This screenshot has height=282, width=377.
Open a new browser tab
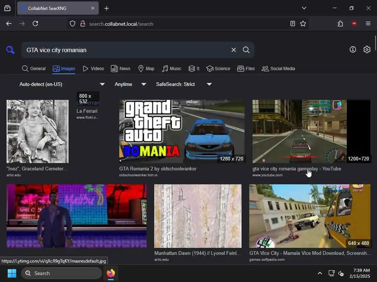point(106,8)
